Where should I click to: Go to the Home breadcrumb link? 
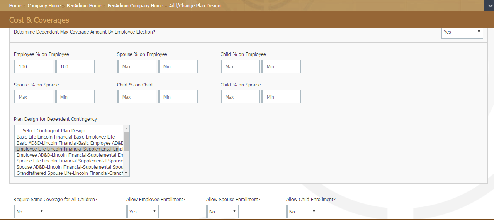point(15,6)
